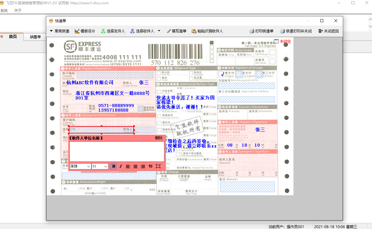Select the 月结帐号 monthly account field
Image resolution: width=372 pixels, height=229 pixels.
[x=247, y=86]
